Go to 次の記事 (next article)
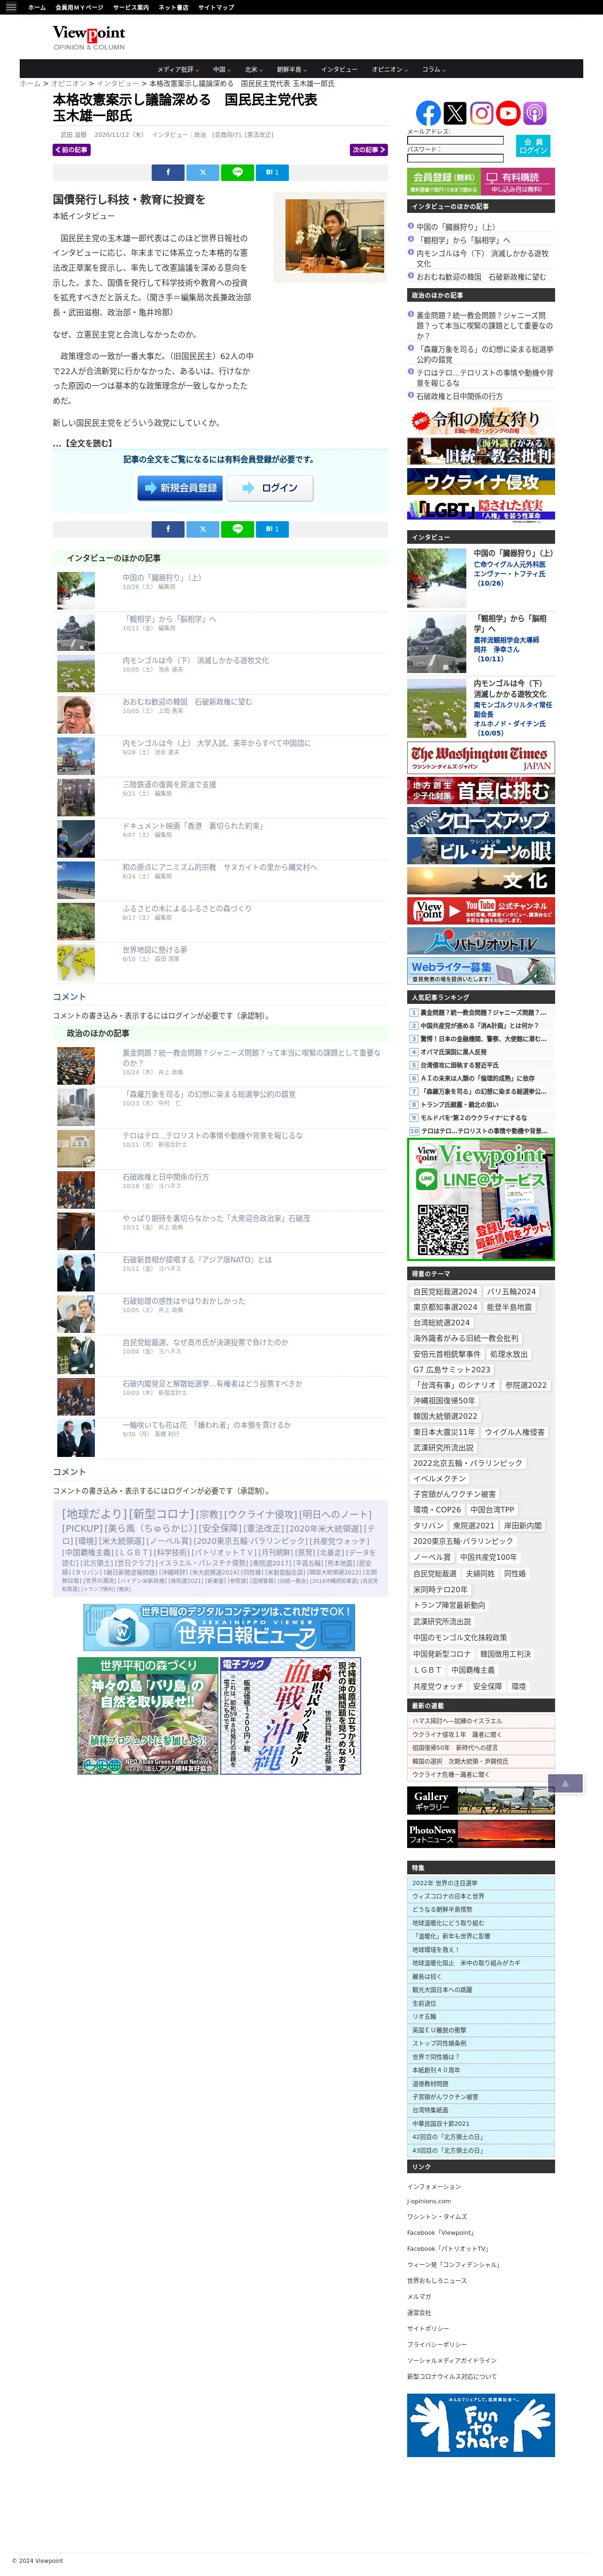This screenshot has width=603, height=2576. [368, 150]
